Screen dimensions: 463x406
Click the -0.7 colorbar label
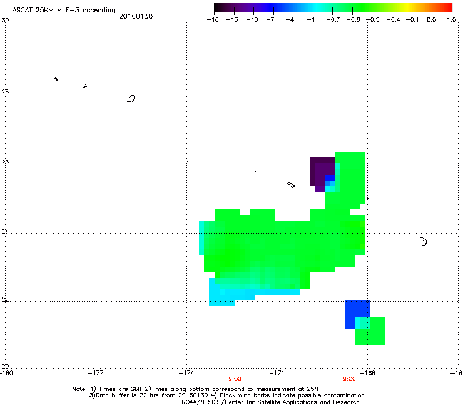click(x=333, y=20)
